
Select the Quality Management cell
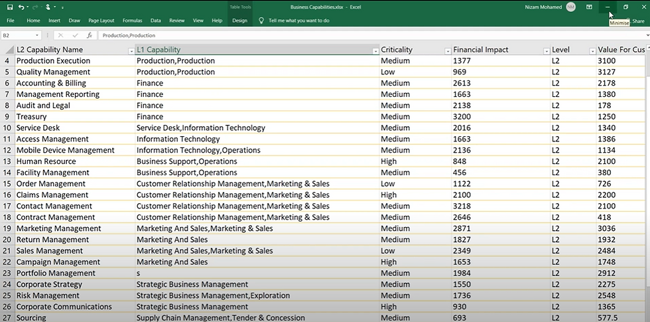(75, 72)
